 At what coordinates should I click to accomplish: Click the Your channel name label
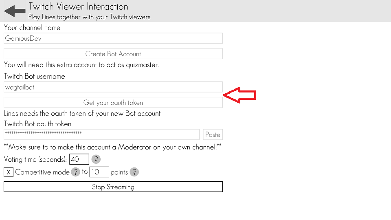[x=32, y=28]
